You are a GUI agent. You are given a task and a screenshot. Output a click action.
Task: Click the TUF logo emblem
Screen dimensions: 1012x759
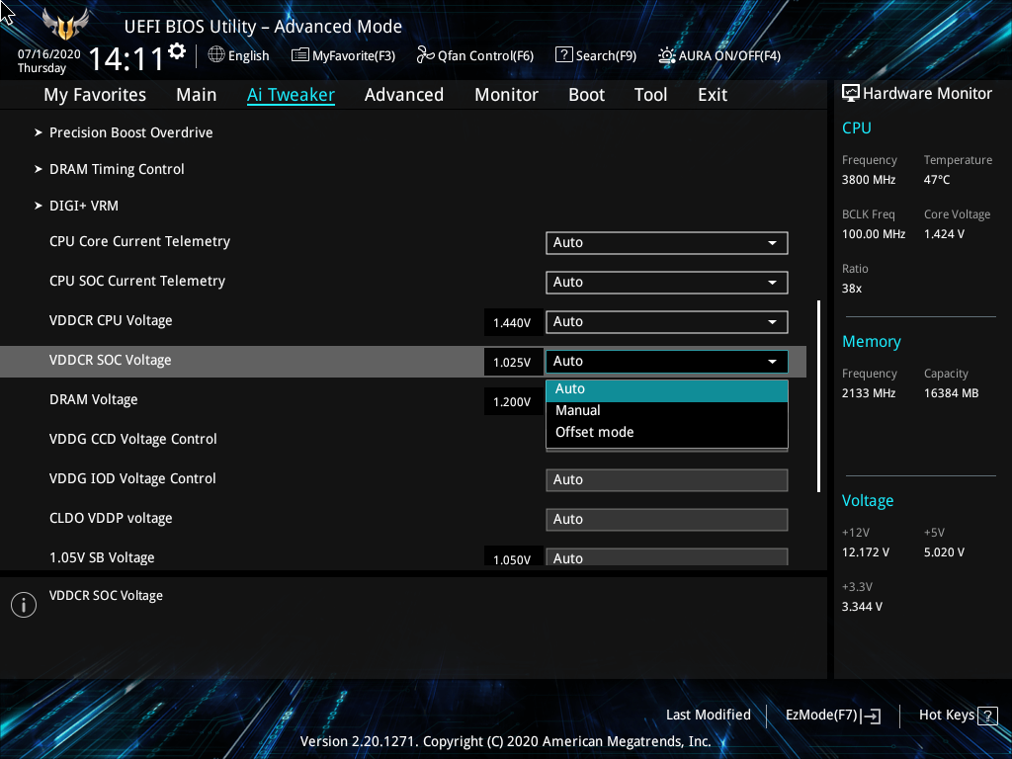[65, 25]
